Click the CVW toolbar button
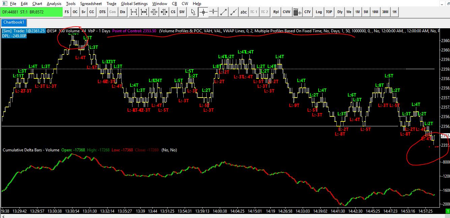 point(287,12)
